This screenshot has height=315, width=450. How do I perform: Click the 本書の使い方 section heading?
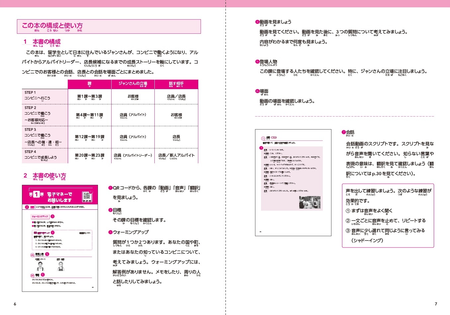point(49,176)
